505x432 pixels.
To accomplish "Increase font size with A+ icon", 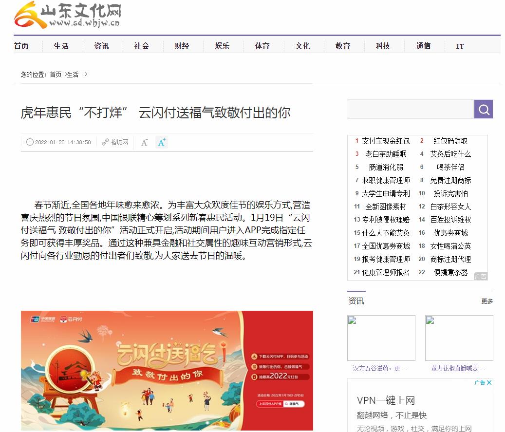I will pos(161,142).
